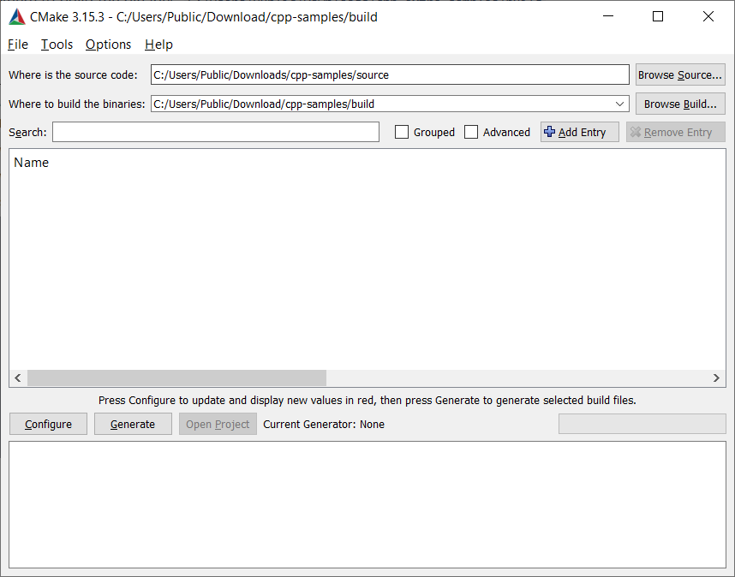Screen dimensions: 735x577
Task: Click the output log text area
Action: (367, 505)
